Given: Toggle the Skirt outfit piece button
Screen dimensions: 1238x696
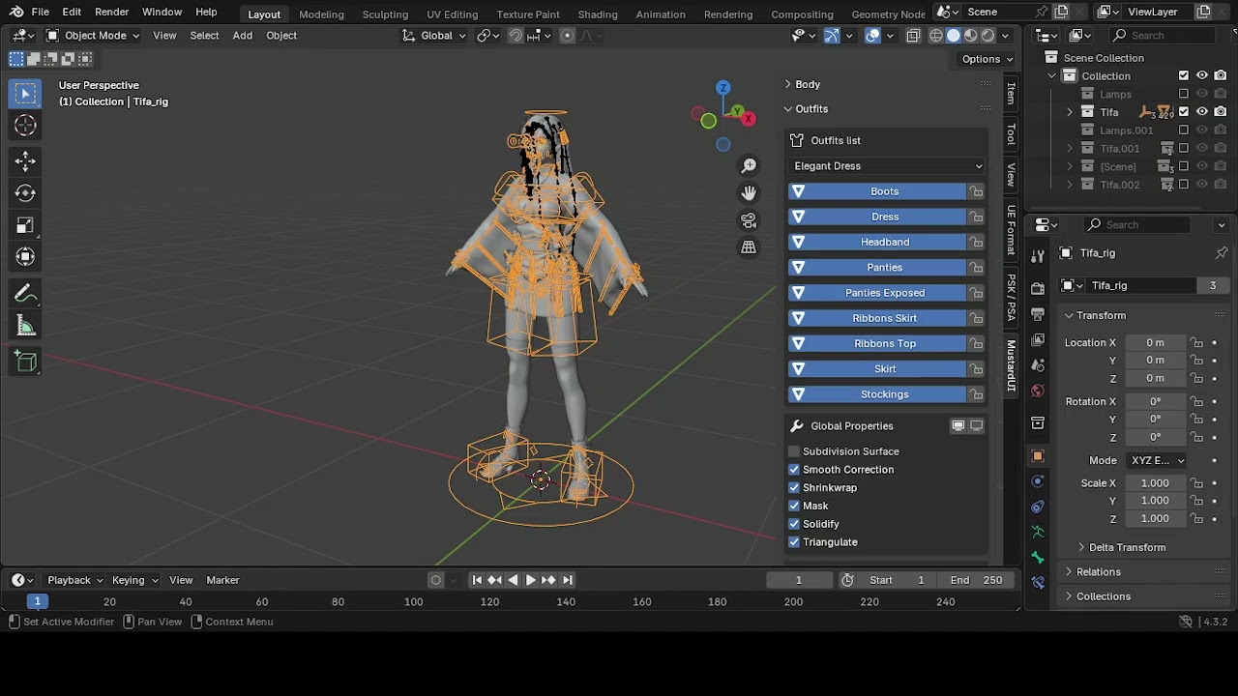Looking at the screenshot, I should point(877,369).
